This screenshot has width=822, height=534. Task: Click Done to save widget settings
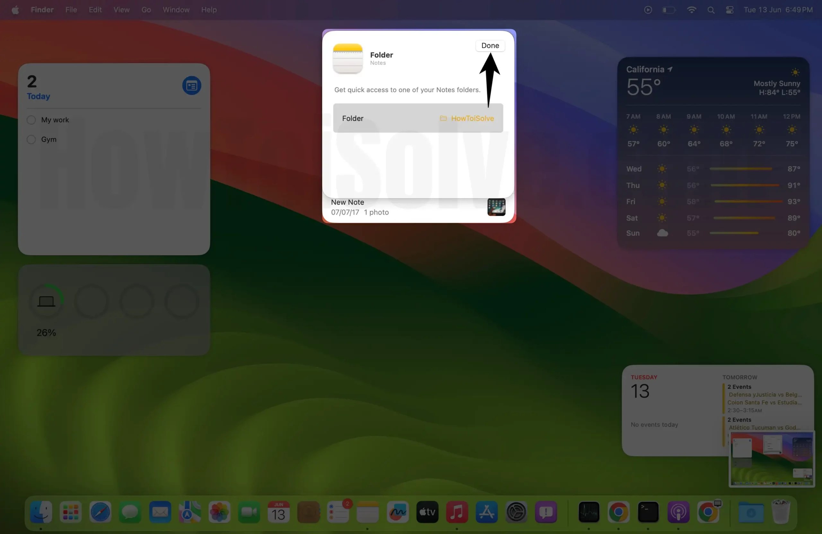(490, 45)
